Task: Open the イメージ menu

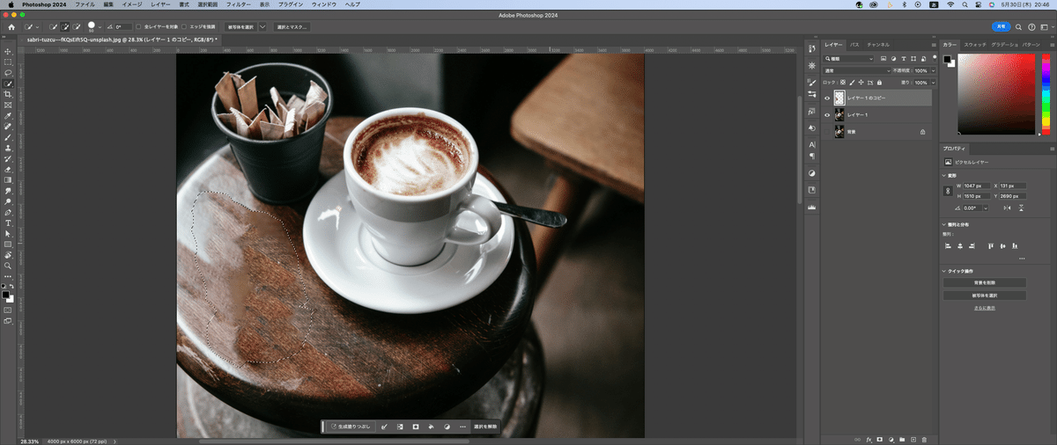Action: 132,4
